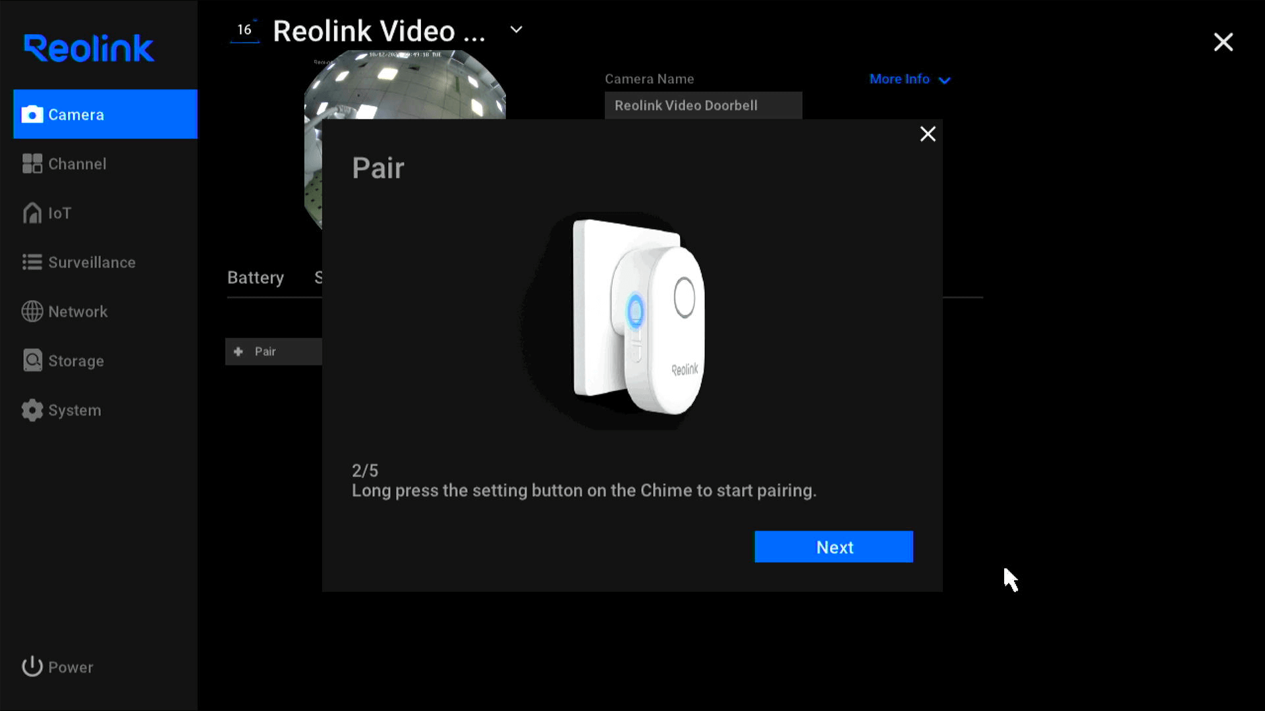The width and height of the screenshot is (1265, 711).
Task: Click Next to proceed to step 3
Action: click(834, 546)
